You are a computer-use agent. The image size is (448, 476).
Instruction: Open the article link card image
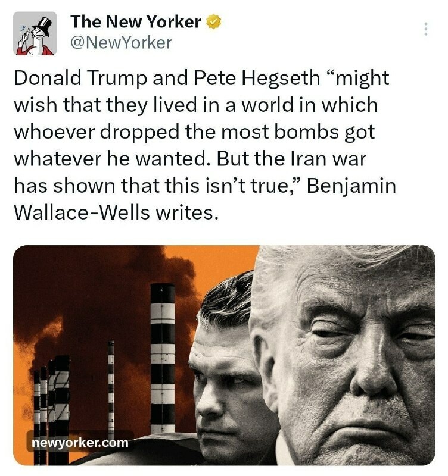224,355
